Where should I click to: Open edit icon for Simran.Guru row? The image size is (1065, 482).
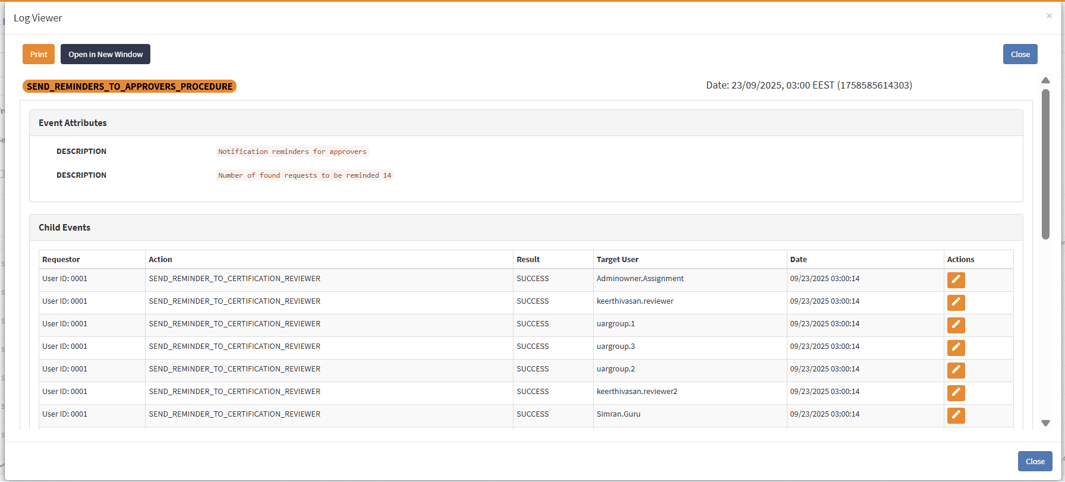tap(956, 415)
